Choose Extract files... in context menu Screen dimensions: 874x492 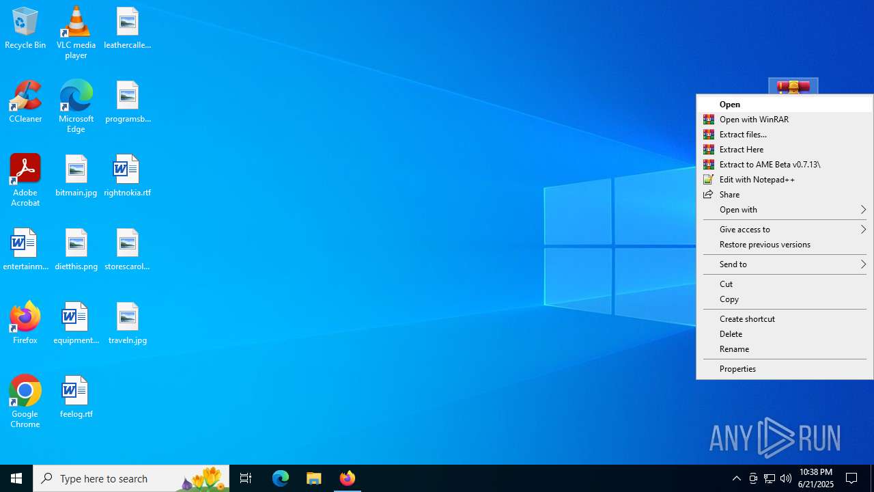(785, 135)
